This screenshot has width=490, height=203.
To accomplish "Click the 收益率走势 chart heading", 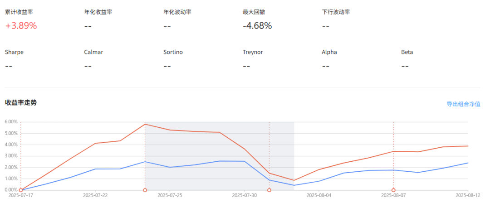I will (21, 103).
